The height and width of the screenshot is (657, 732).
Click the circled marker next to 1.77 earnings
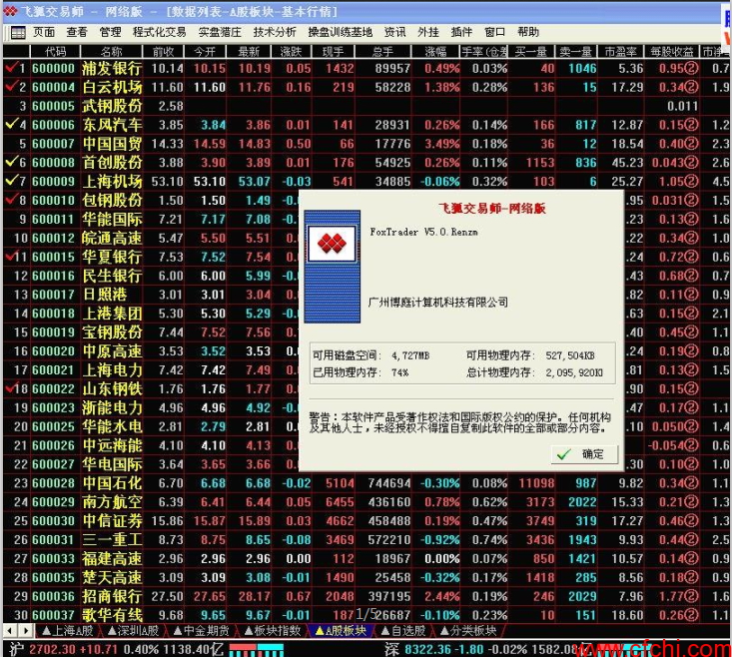pos(691,596)
